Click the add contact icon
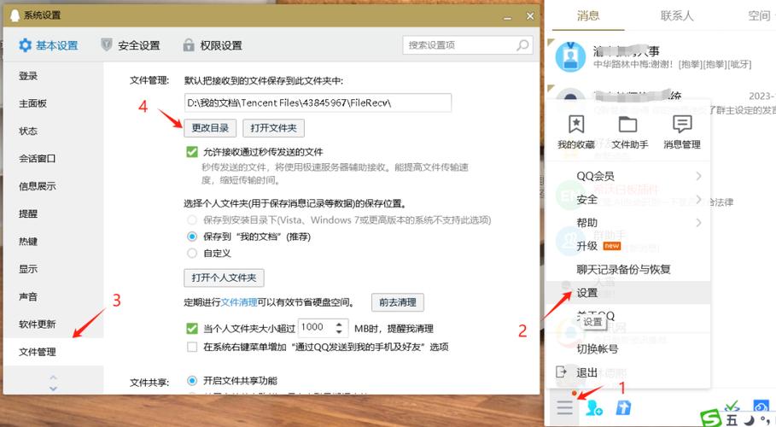 pos(594,407)
